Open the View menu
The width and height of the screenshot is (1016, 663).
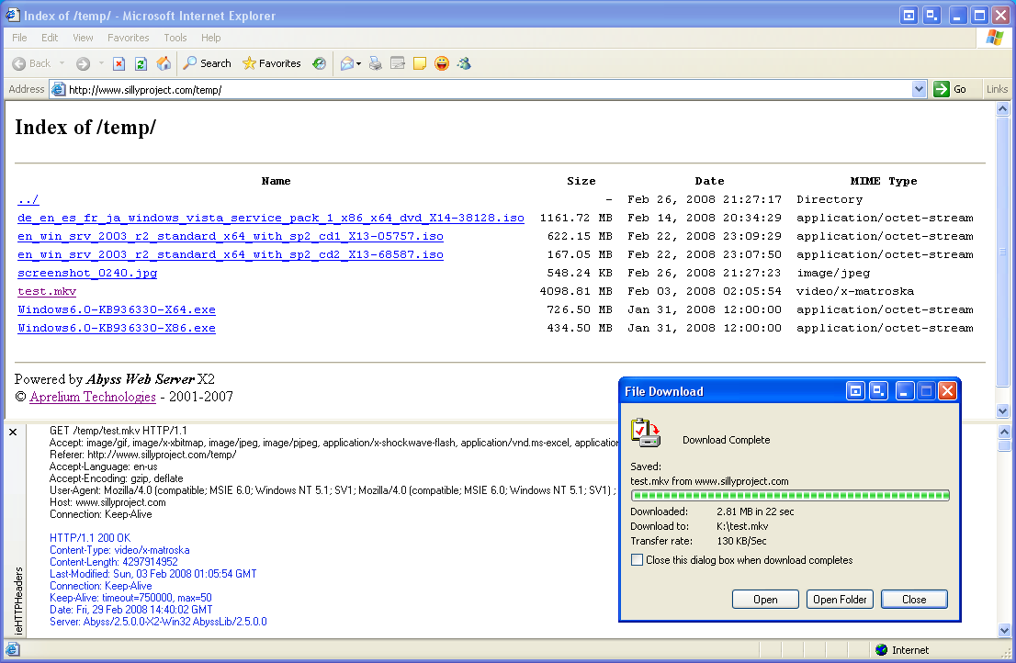[x=83, y=38]
